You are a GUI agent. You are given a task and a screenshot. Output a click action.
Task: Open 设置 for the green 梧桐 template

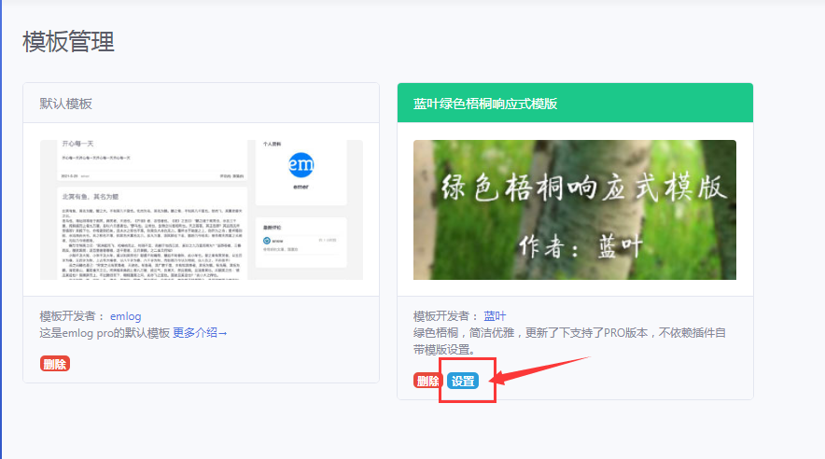(463, 381)
